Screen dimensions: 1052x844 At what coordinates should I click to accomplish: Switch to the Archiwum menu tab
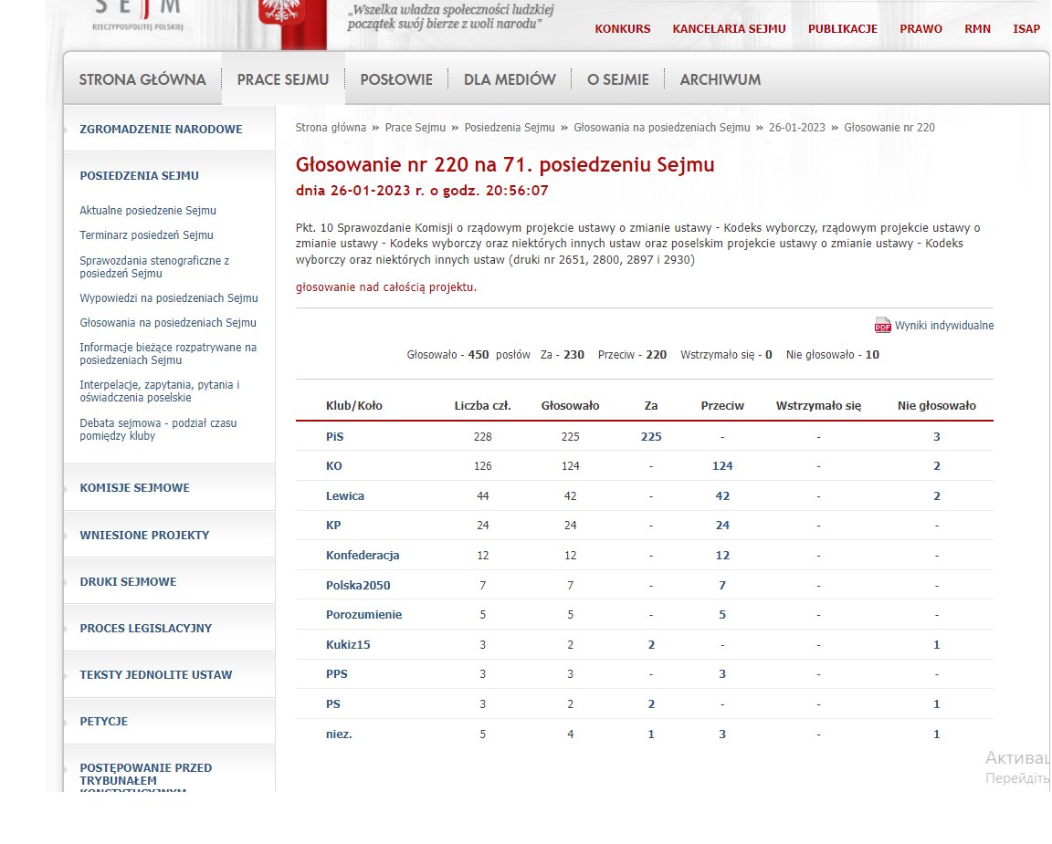(720, 79)
